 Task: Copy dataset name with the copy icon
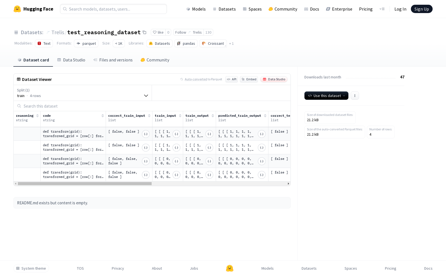[x=144, y=32]
